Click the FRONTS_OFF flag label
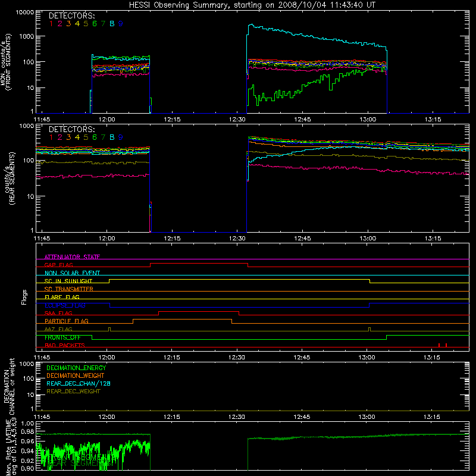The image size is (476, 476). tap(62, 337)
